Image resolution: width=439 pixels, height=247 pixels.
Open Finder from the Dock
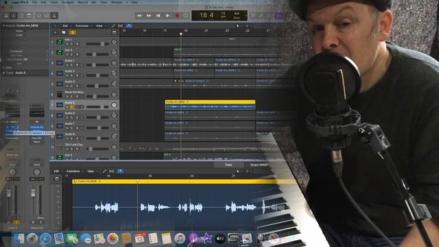point(19,238)
